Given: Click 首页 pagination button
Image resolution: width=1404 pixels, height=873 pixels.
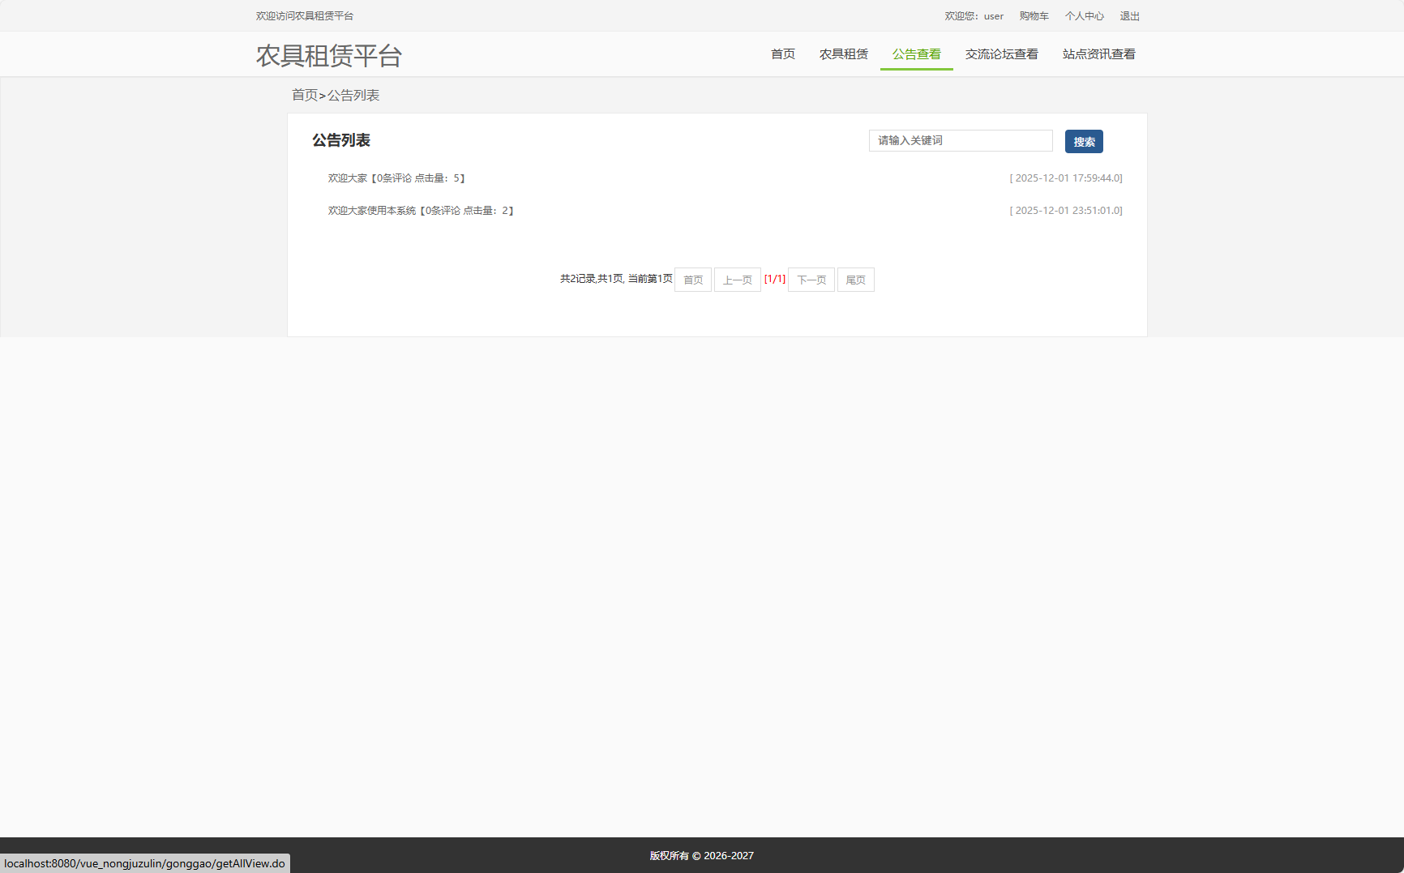Looking at the screenshot, I should [x=692, y=279].
